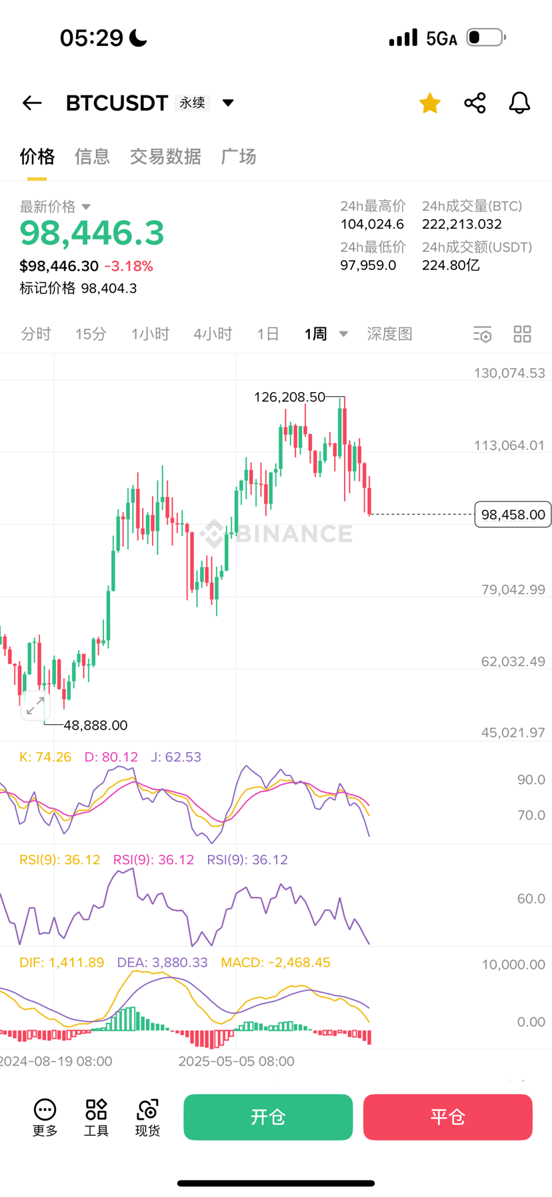Tap the back arrow icon
This screenshot has width=552, height=1197.
click(32, 103)
